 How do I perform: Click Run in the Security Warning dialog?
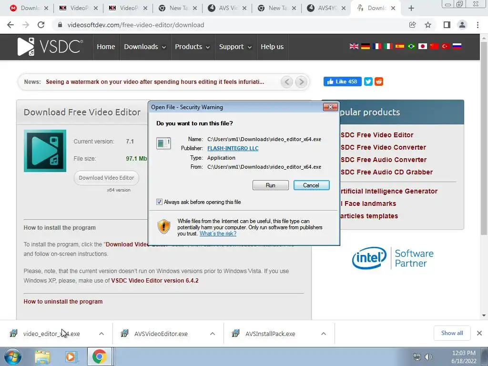click(271, 185)
